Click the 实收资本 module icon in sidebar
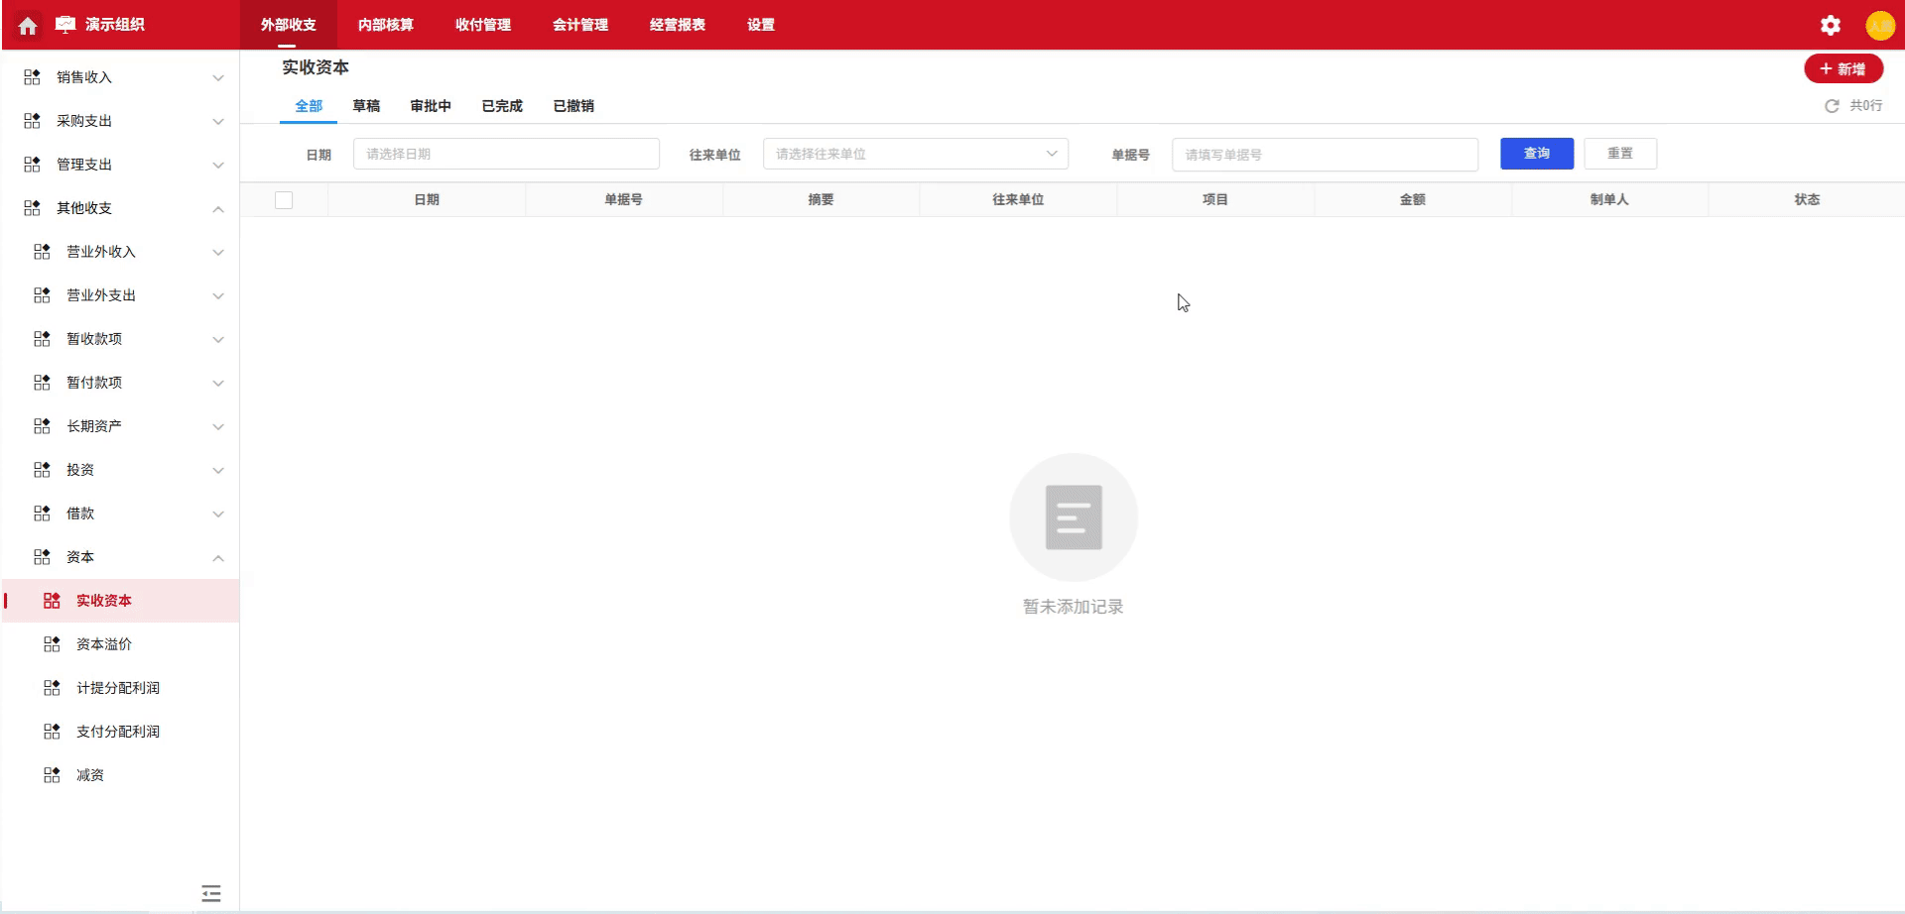This screenshot has width=1905, height=914. (51, 600)
